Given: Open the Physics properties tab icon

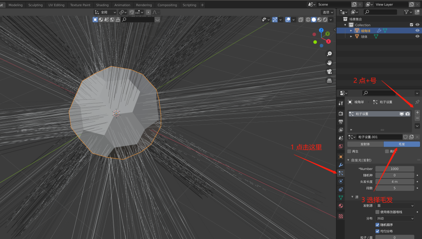Looking at the screenshot, I should [x=341, y=181].
